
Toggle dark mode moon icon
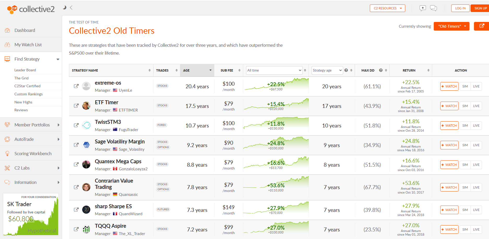(64, 8)
